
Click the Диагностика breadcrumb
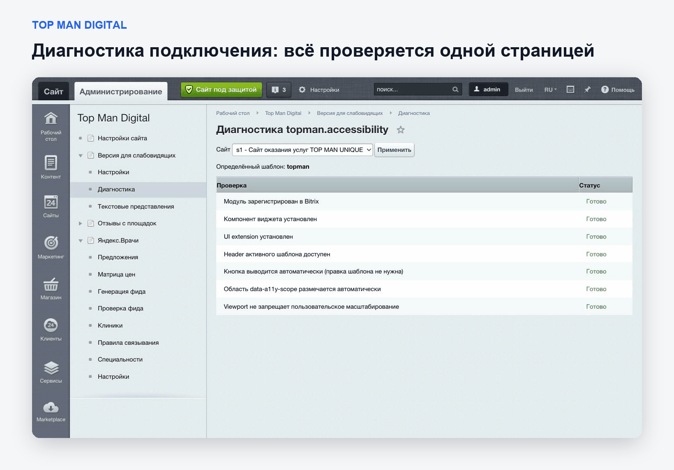pos(414,113)
